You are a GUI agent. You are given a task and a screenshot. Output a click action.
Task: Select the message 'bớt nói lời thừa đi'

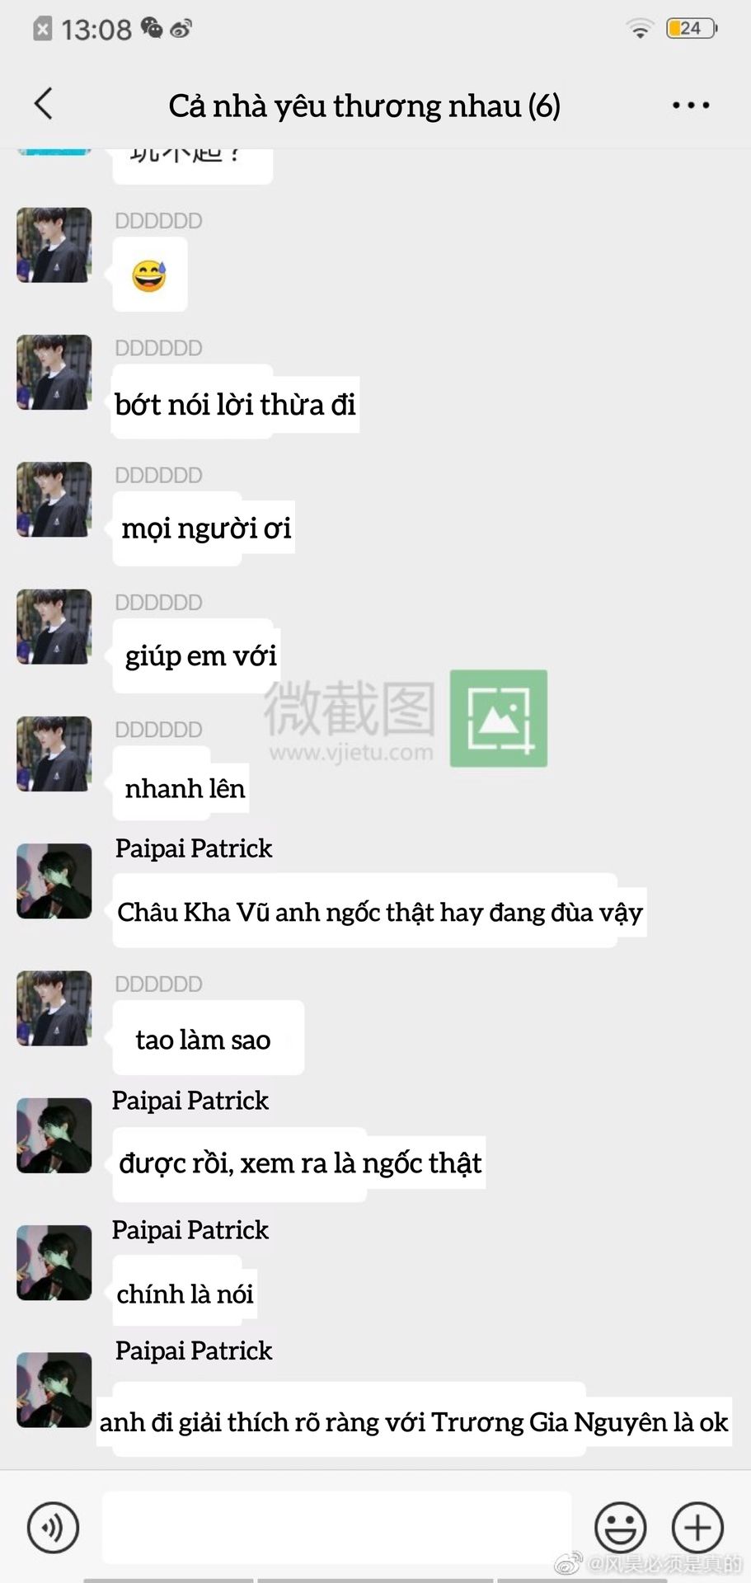[236, 403]
